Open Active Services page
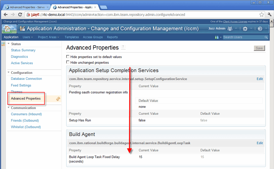The image size is (274, 169). (22, 63)
